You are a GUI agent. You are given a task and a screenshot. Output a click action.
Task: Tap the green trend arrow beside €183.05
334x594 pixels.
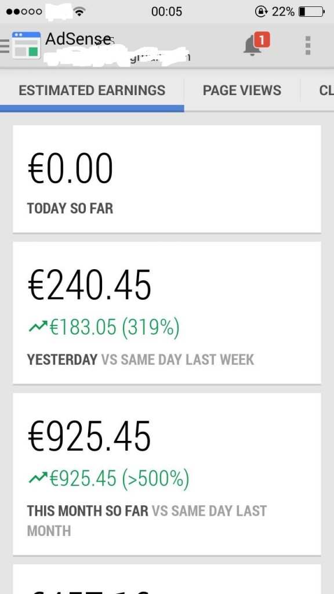coord(38,326)
